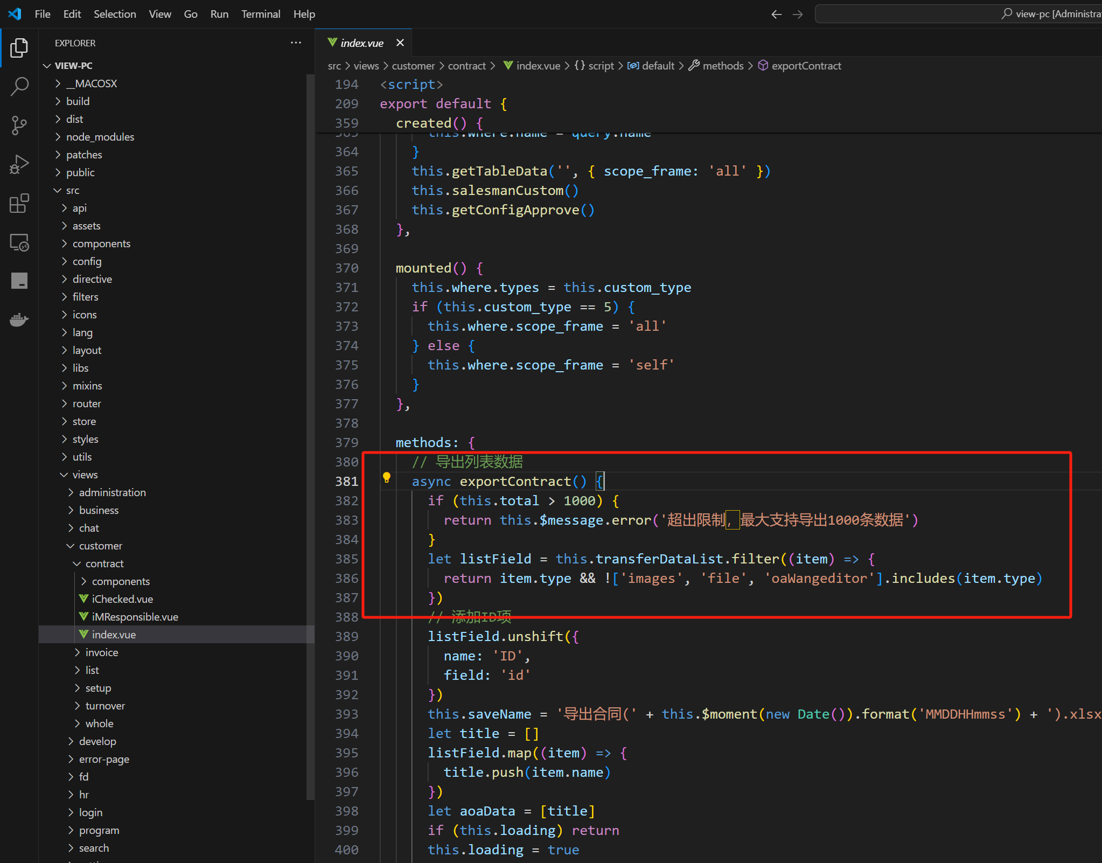Click the activity bar icon below Remote Explorer

(19, 281)
